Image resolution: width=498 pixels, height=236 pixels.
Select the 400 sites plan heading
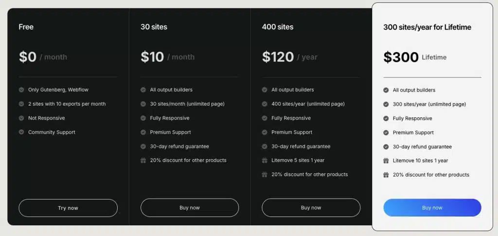(x=278, y=27)
